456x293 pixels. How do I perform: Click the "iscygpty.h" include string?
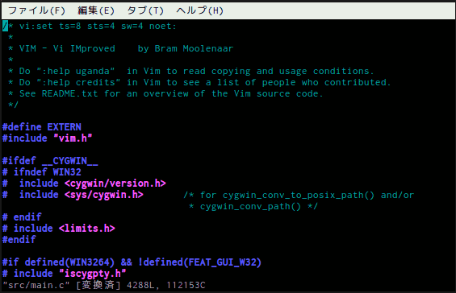pyautogui.click(x=93, y=274)
